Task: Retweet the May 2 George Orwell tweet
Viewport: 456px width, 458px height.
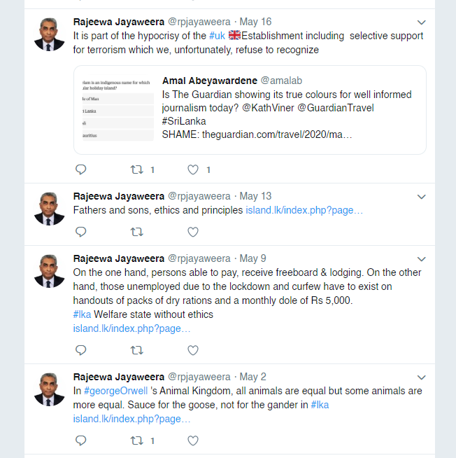Action: (136, 440)
